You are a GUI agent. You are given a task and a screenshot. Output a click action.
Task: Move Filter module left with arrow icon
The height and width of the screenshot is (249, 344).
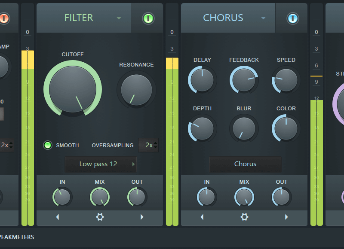click(x=58, y=217)
